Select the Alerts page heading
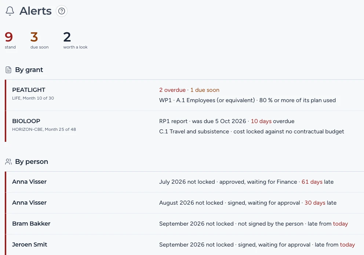The image size is (364, 255). click(36, 11)
